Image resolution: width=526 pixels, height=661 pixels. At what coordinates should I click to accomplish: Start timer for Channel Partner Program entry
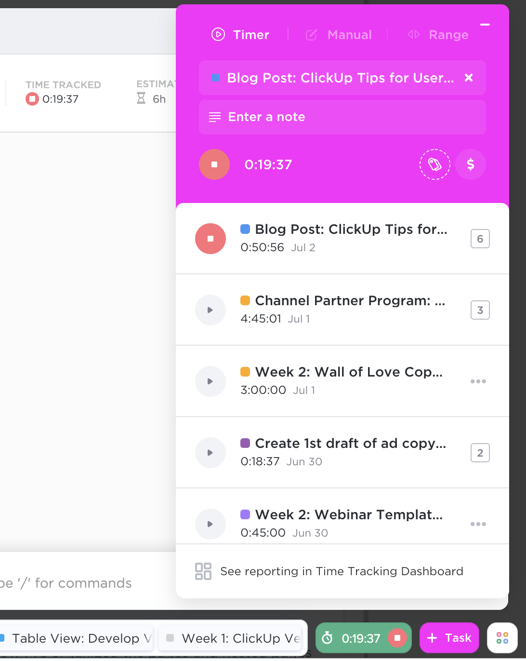(x=210, y=310)
